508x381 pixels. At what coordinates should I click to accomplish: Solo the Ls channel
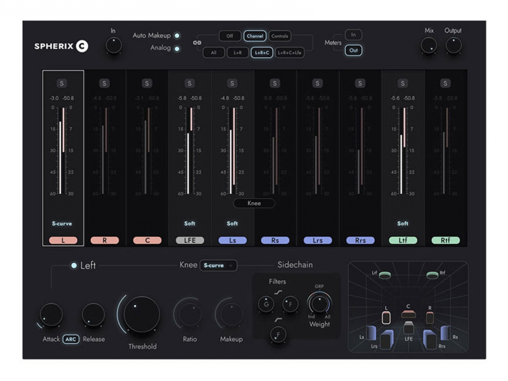(232, 83)
